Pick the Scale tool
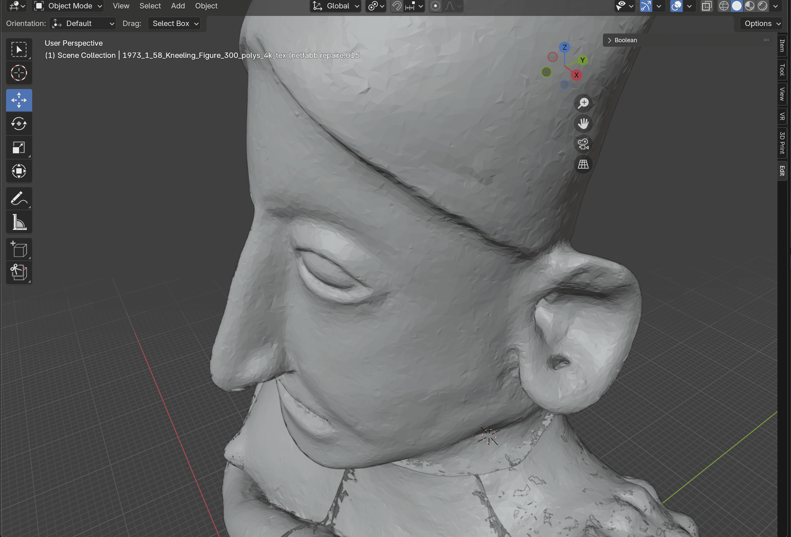The width and height of the screenshot is (791, 537). click(19, 148)
